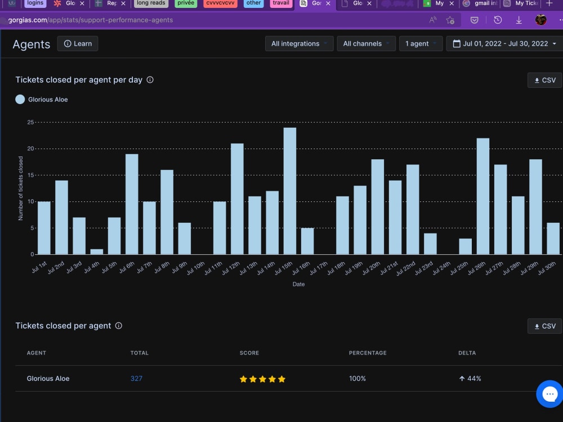Click the info icon beside Tickets closed per agent

tap(118, 325)
